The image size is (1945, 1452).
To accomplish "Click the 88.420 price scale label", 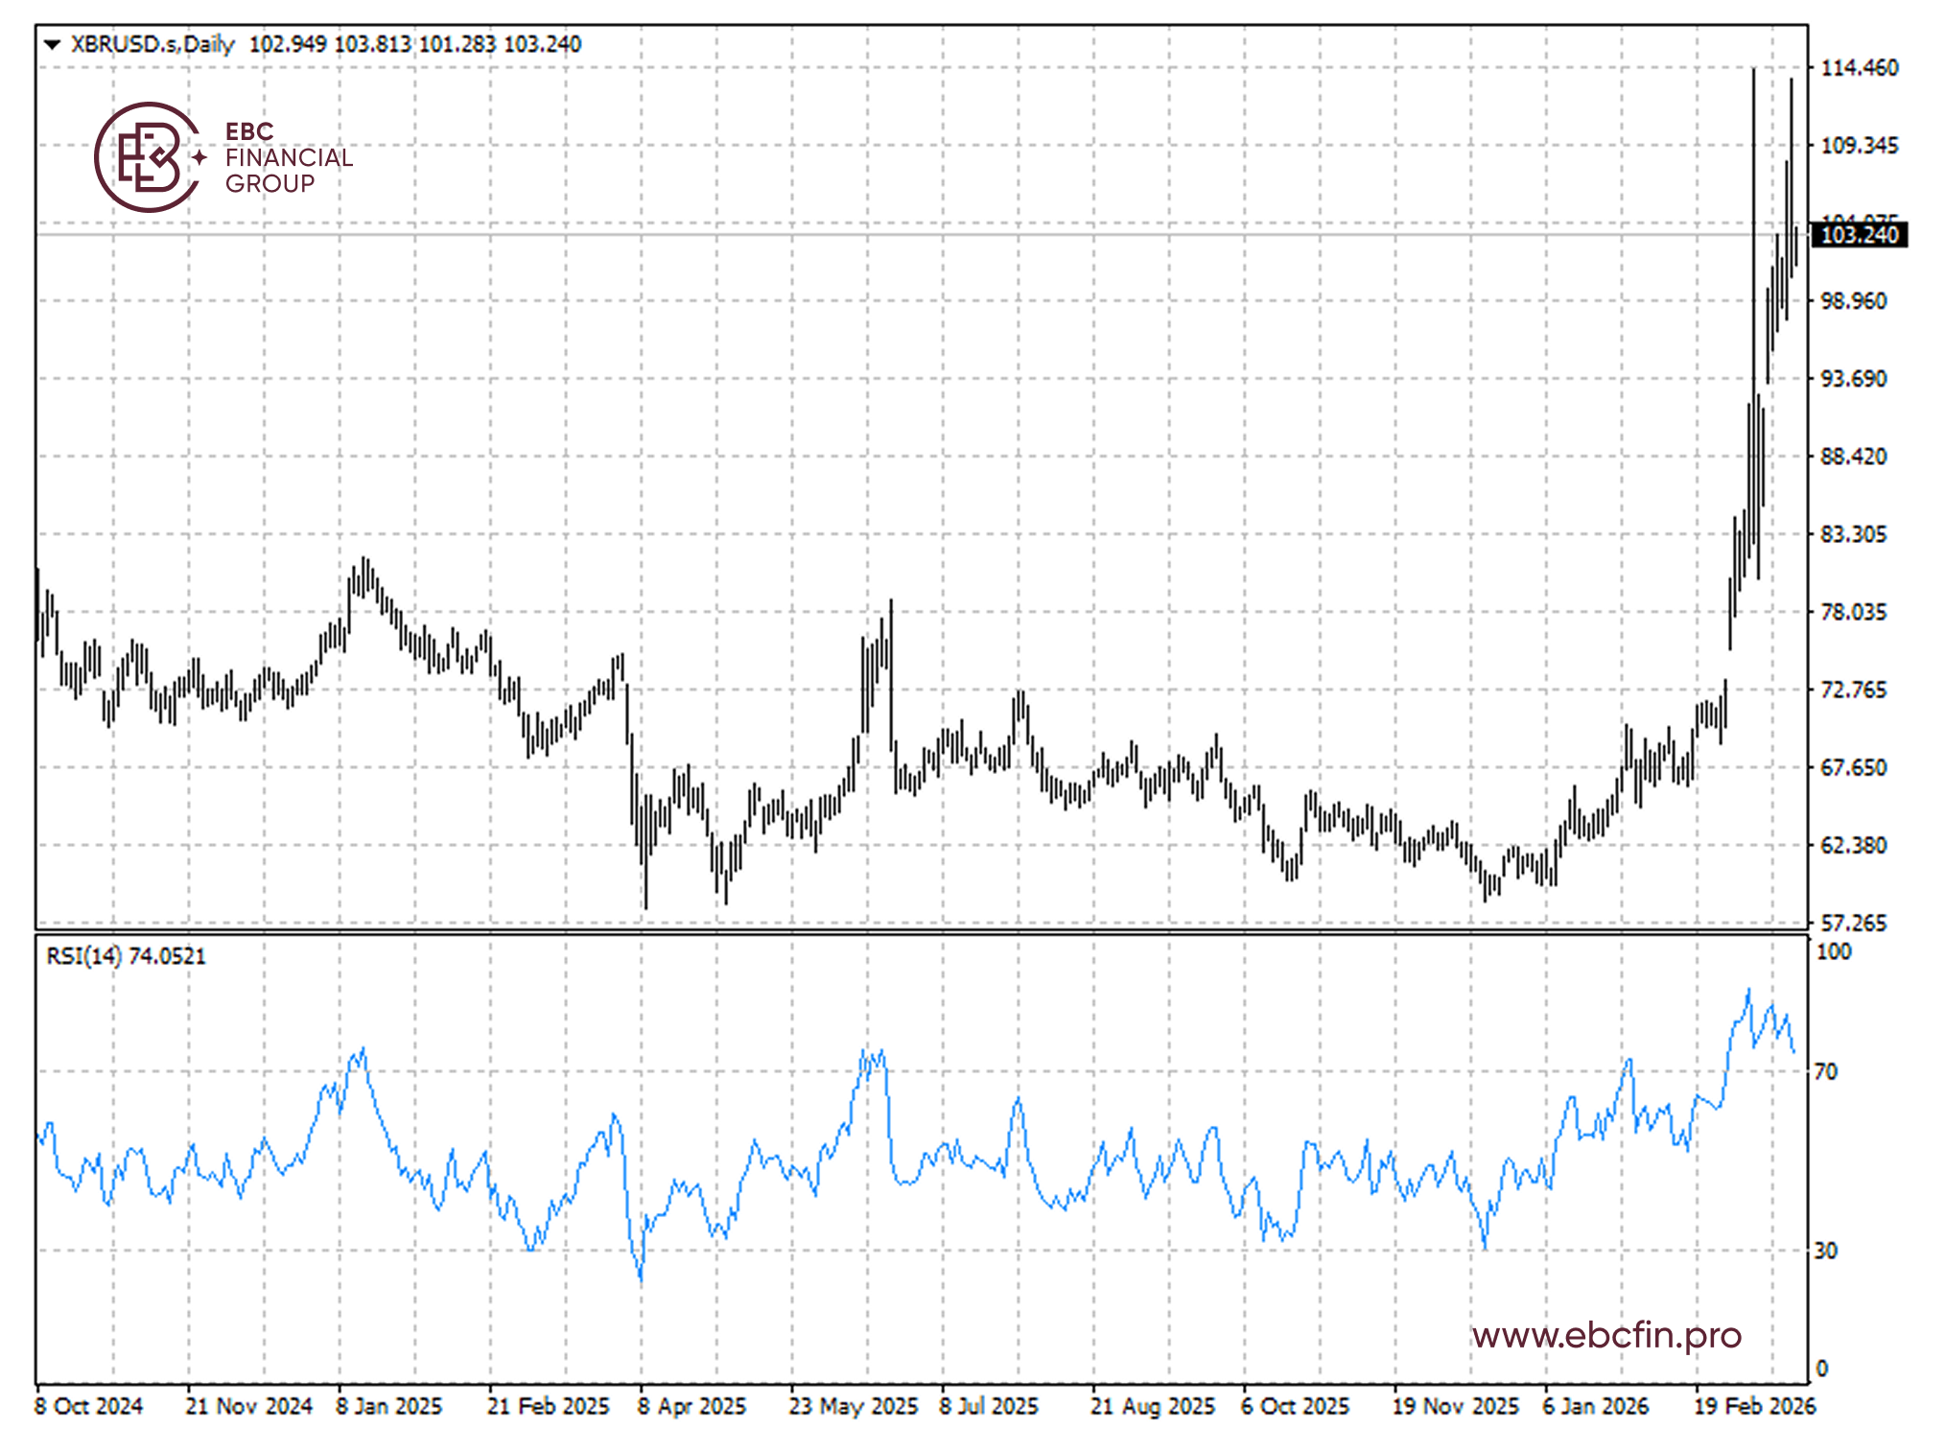I will click(1853, 457).
